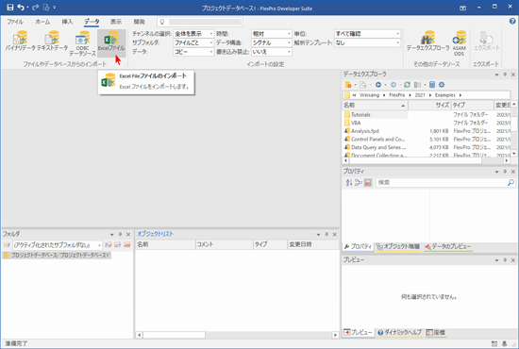This screenshot has height=349, width=519.
Task: Click the Export (エクスポート) ribbon icon
Action: click(x=487, y=41)
